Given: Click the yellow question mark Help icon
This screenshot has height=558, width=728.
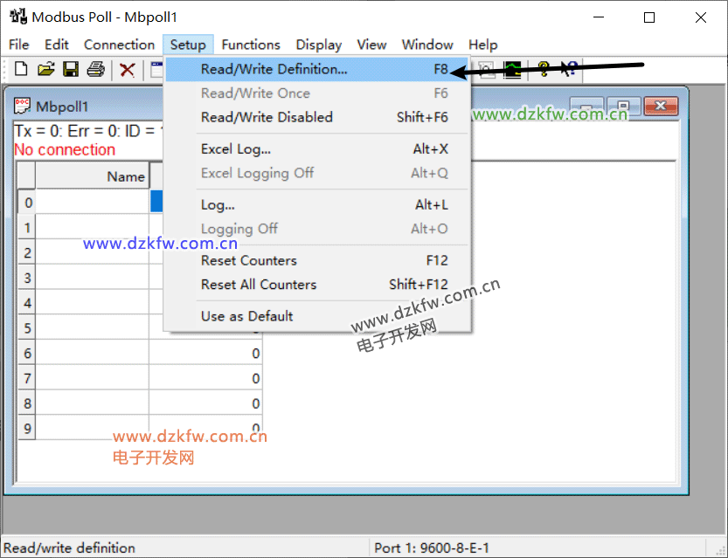Looking at the screenshot, I should click(x=544, y=70).
